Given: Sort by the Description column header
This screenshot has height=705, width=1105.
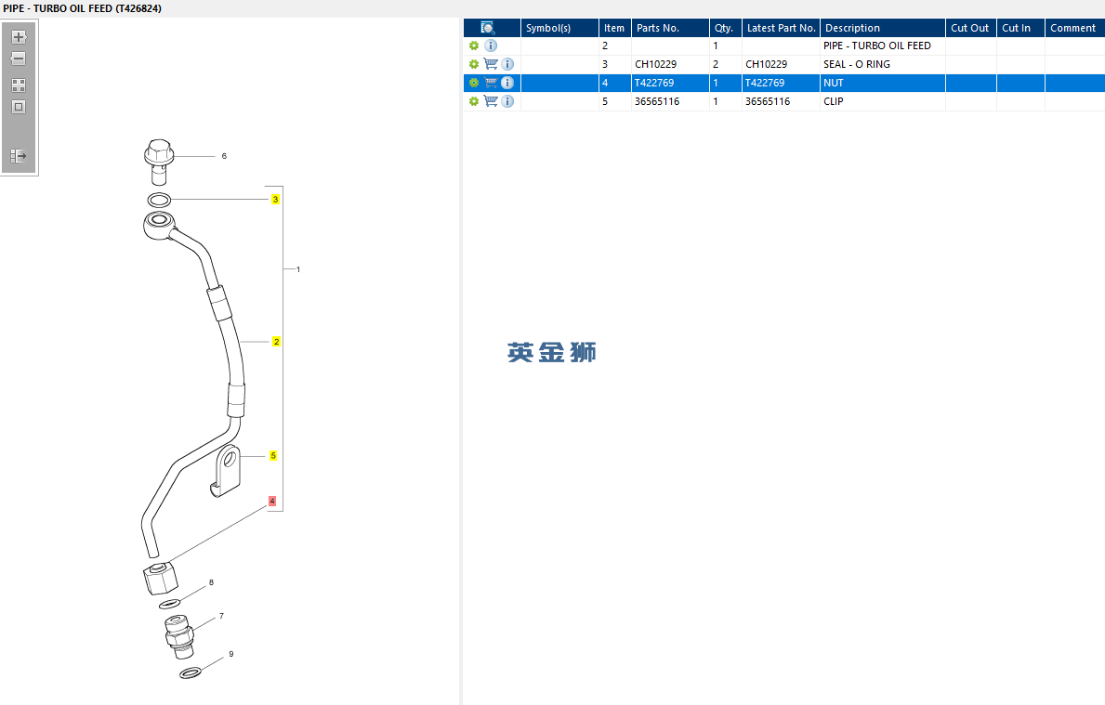Looking at the screenshot, I should tap(882, 28).
